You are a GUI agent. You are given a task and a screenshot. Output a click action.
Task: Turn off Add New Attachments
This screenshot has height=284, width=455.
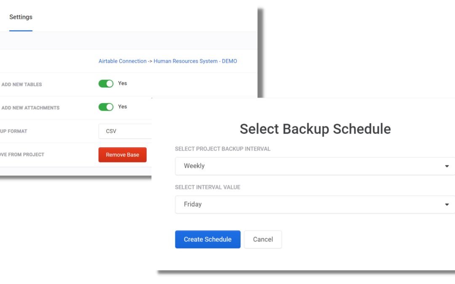click(x=106, y=107)
